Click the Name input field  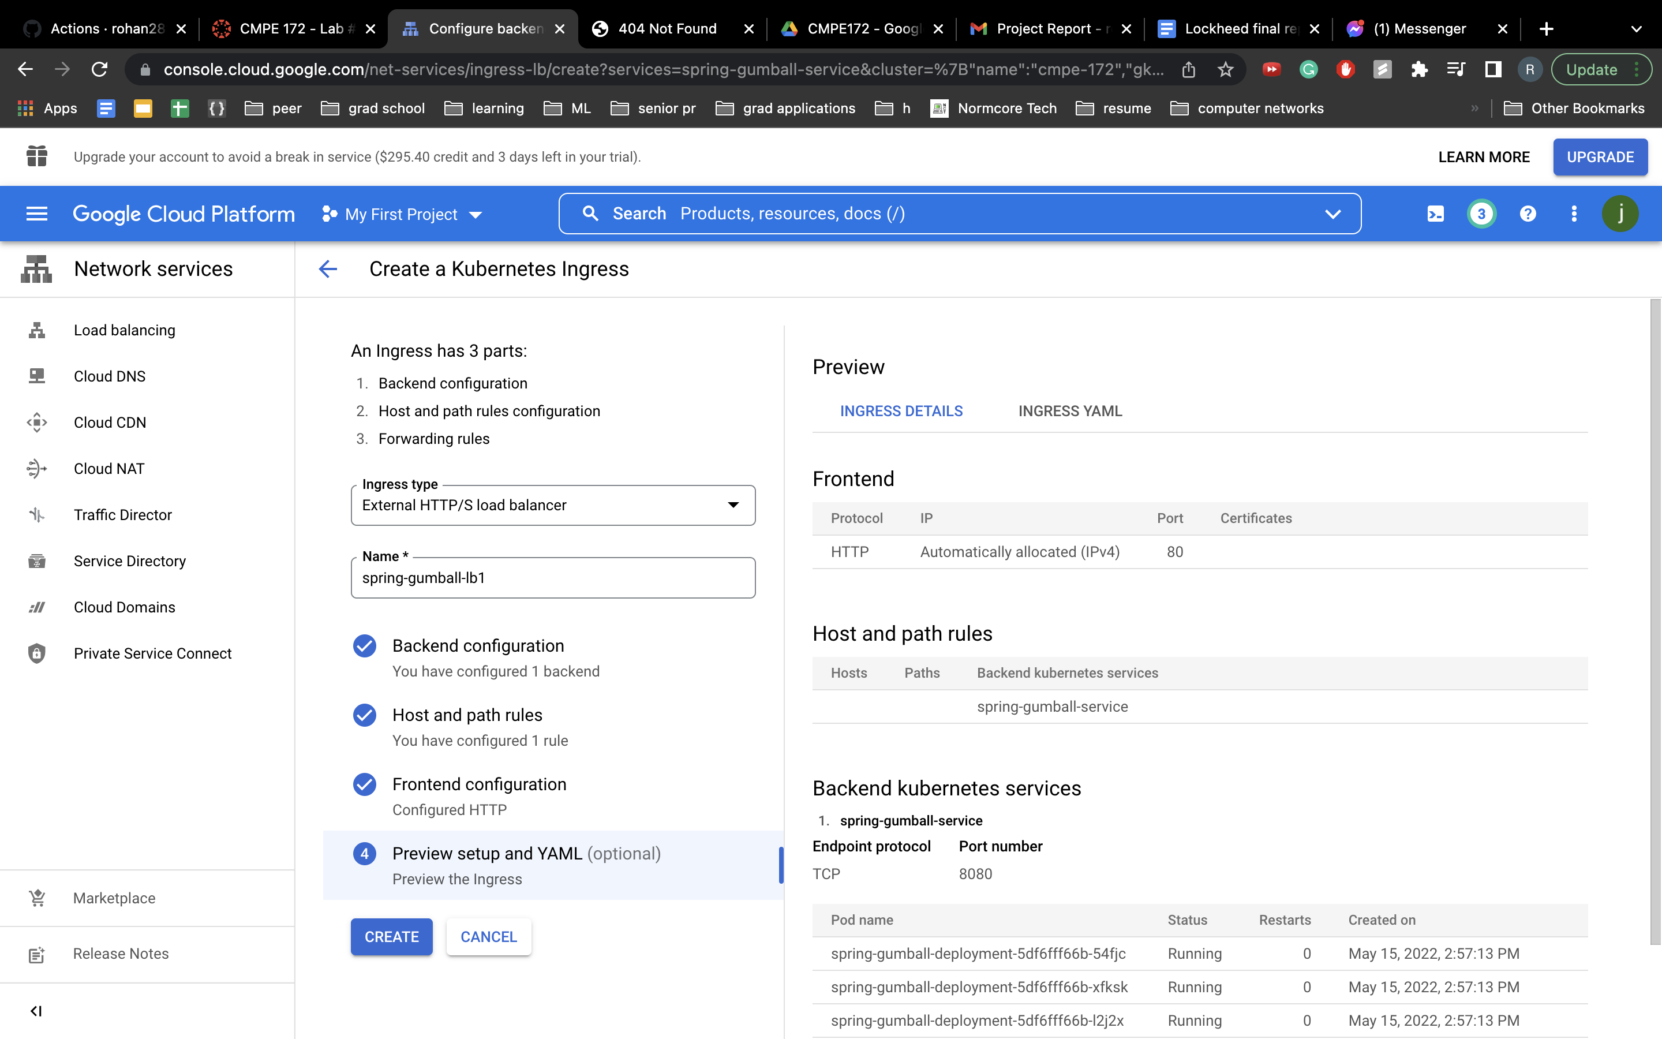pyautogui.click(x=553, y=578)
